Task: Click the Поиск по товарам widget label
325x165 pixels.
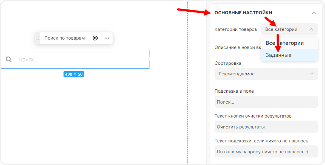Action: (x=64, y=38)
